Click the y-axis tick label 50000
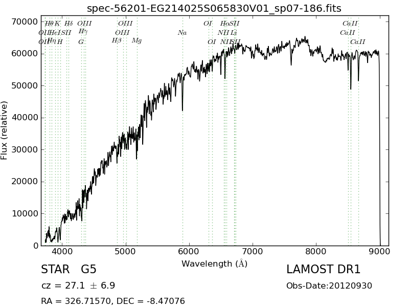This screenshot has height=307, width=409. [x=25, y=85]
